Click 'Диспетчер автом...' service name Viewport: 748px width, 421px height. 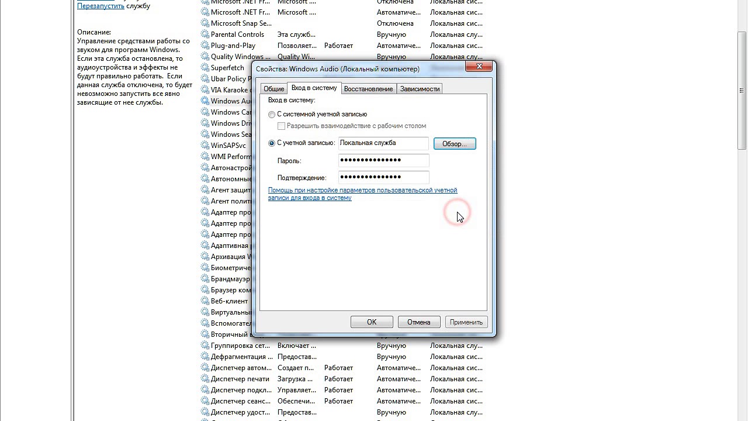[x=241, y=368]
